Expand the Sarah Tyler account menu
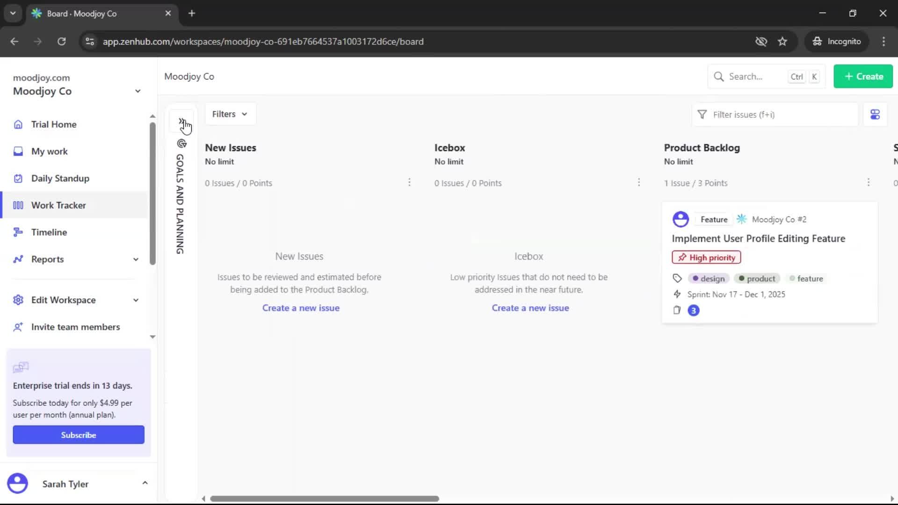The image size is (898, 505). (x=145, y=483)
